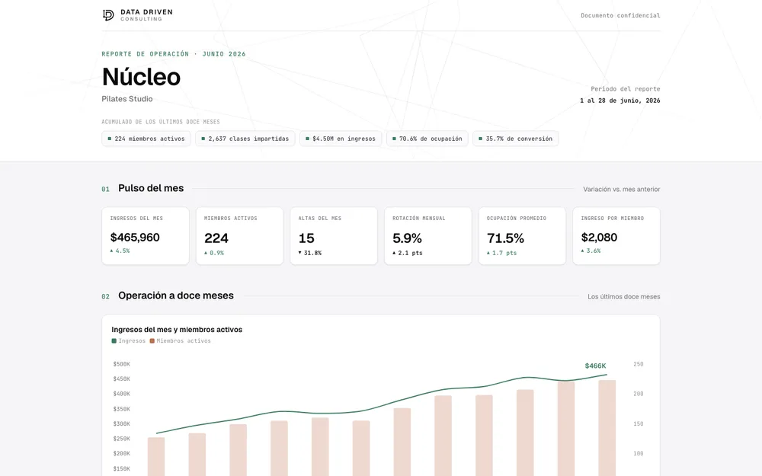Image resolution: width=762 pixels, height=476 pixels.
Task: Click the '01' section number
Action: click(x=105, y=190)
